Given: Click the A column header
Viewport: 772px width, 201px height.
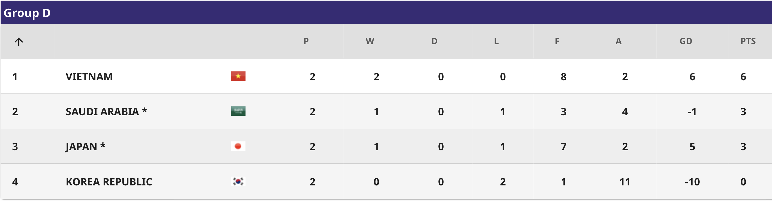Looking at the screenshot, I should [618, 41].
